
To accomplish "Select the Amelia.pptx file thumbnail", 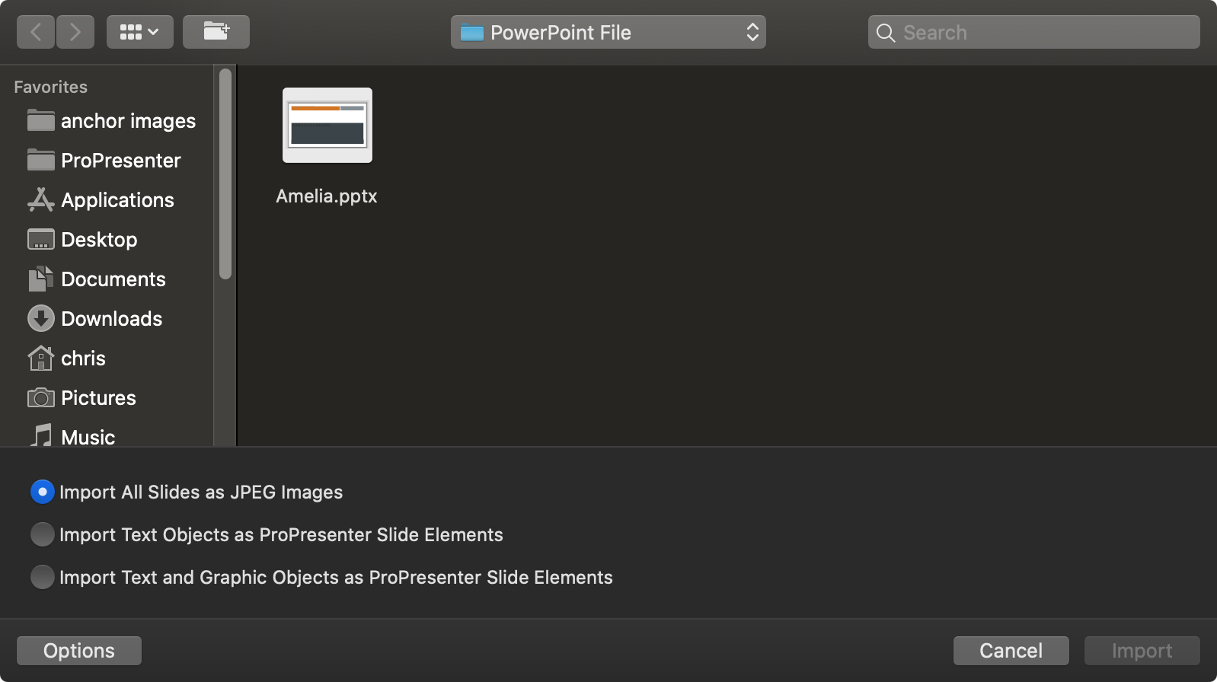I will point(327,126).
